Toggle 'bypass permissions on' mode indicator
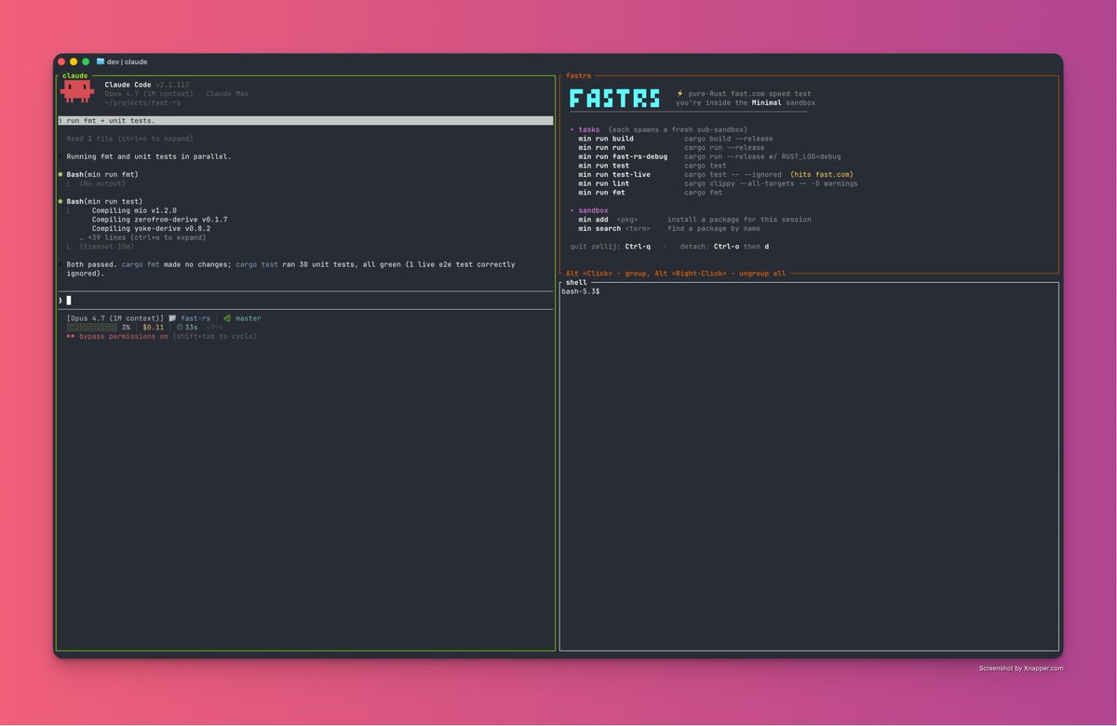 click(124, 336)
